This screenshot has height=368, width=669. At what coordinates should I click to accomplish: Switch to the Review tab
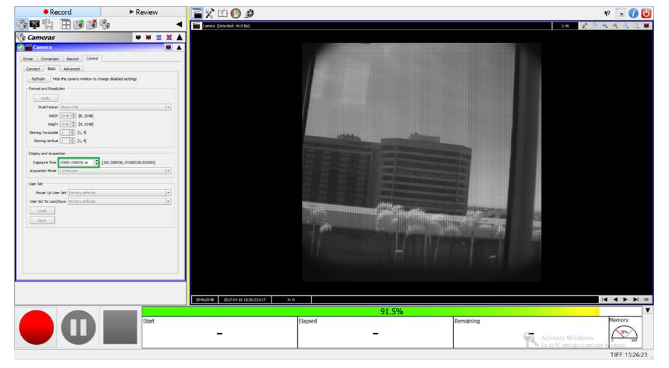click(x=143, y=12)
